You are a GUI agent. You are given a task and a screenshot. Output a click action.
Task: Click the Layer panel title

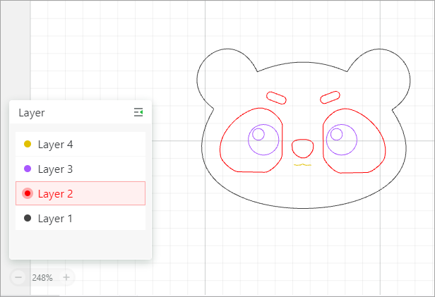pyautogui.click(x=32, y=113)
